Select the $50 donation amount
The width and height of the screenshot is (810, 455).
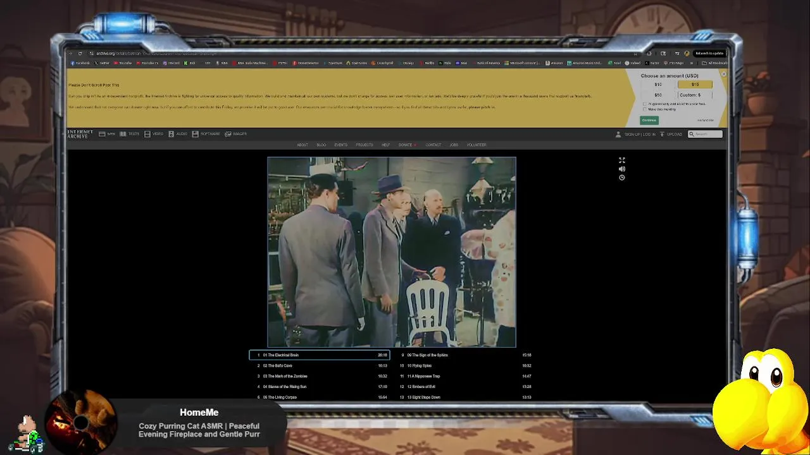pos(658,95)
